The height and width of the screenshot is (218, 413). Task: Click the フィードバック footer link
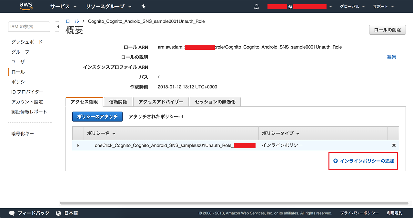point(34,213)
